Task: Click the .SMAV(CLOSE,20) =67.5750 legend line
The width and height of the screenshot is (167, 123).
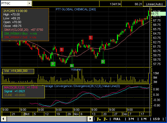Action: coord(23,30)
